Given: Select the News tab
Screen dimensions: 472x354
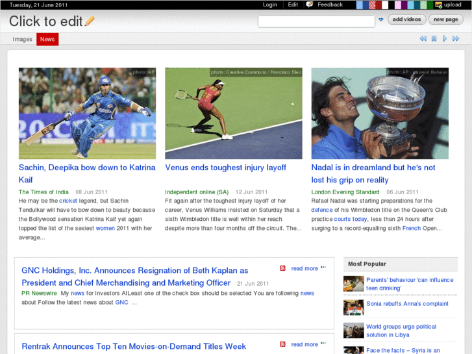Looking at the screenshot, I should [x=47, y=39].
